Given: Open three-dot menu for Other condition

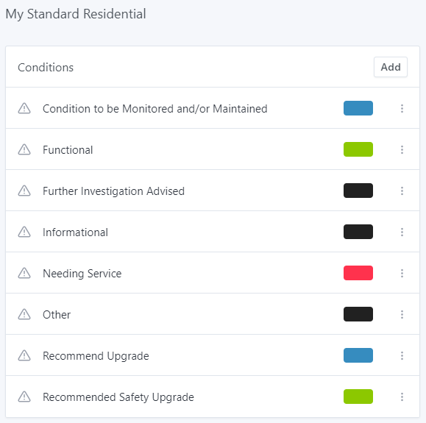Looking at the screenshot, I should click(402, 314).
